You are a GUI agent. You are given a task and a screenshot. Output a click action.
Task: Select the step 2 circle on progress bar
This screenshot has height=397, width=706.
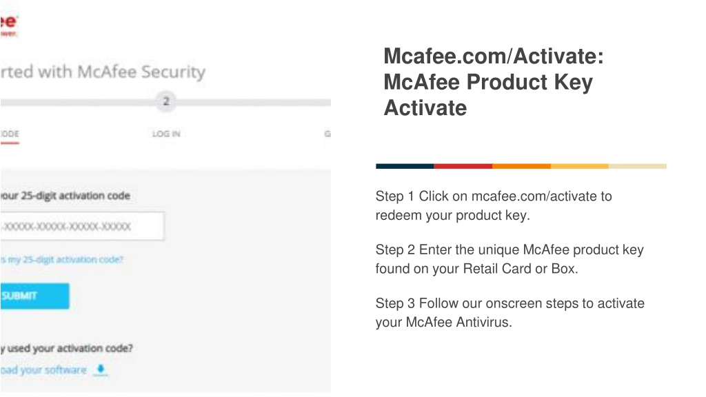(166, 101)
